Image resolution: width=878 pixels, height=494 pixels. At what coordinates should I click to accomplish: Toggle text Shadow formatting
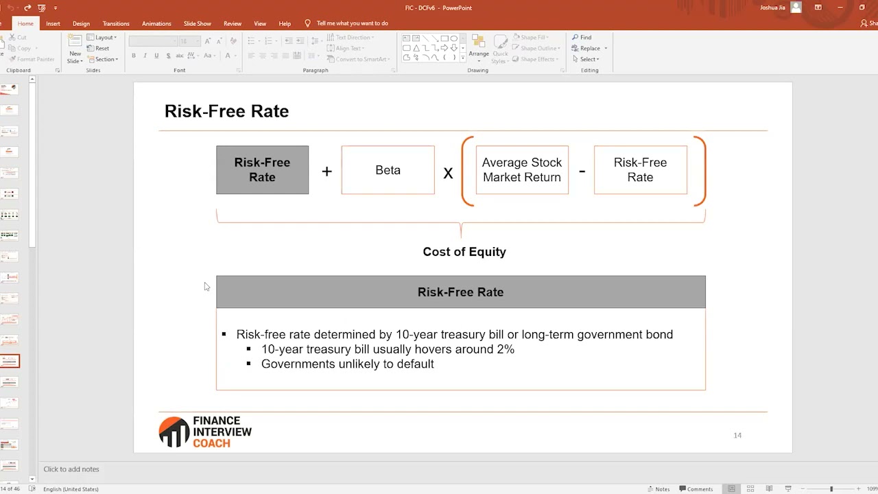pos(167,56)
